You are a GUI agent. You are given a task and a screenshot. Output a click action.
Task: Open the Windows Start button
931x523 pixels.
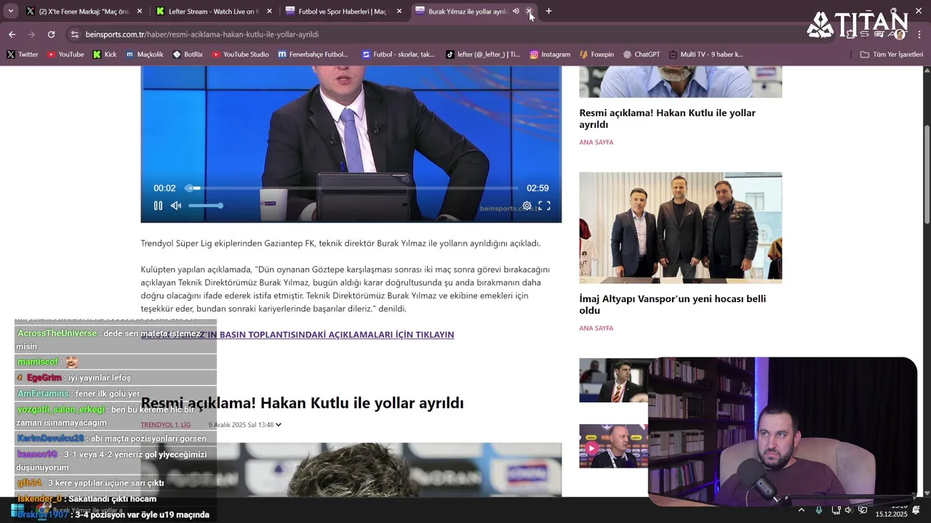coord(17,511)
